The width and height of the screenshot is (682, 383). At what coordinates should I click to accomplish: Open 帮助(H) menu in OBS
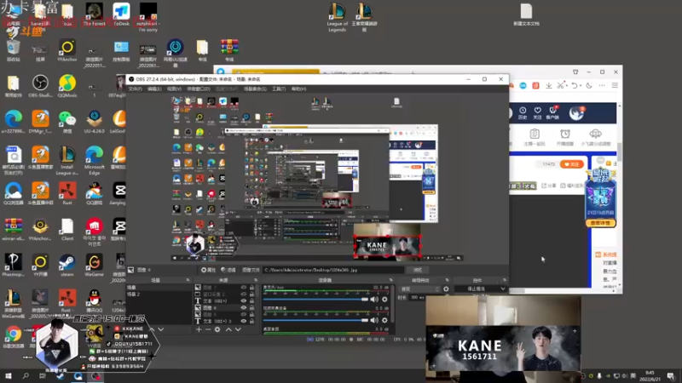tap(299, 89)
